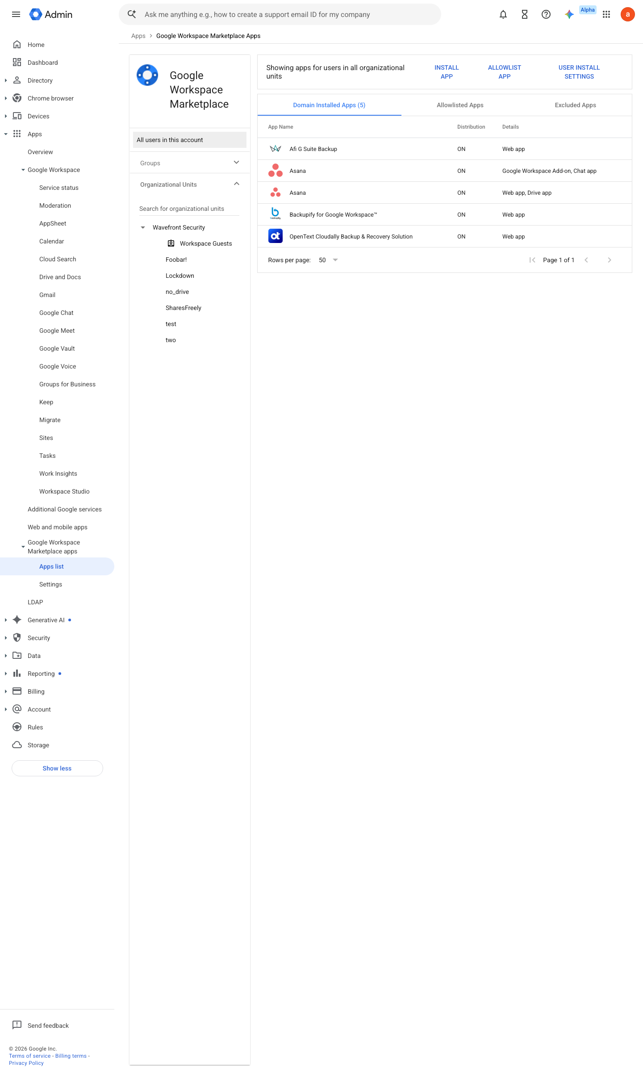The height and width of the screenshot is (1072, 643).
Task: Open Terms of service link
Action: (x=30, y=1056)
